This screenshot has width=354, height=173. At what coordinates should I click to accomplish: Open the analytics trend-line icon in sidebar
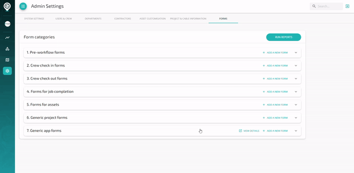click(8, 37)
